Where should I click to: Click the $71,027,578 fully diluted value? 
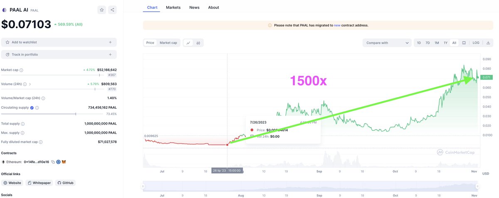tap(107, 142)
